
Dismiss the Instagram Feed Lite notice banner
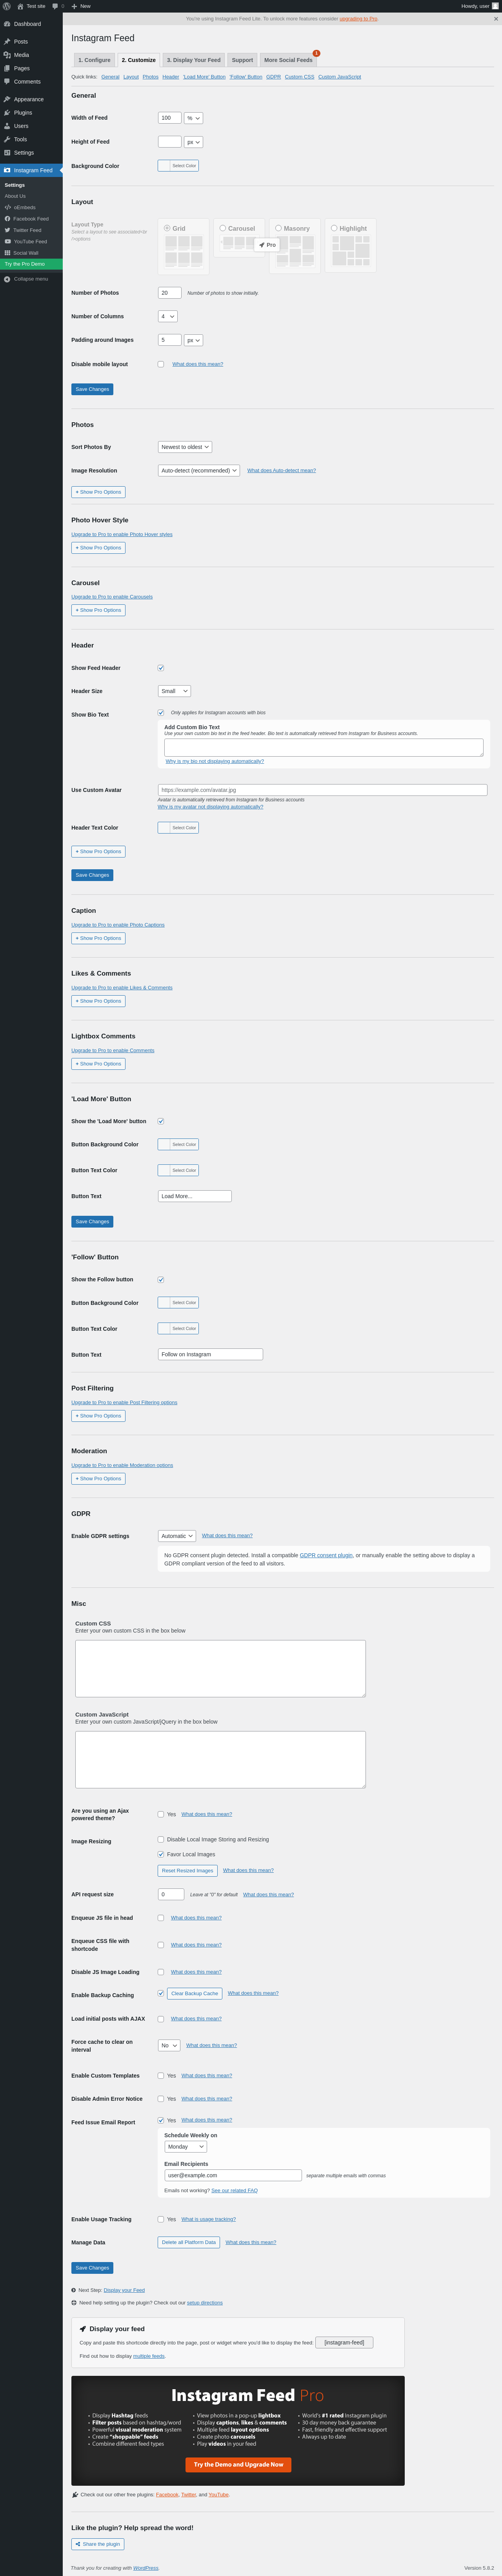pos(495,18)
